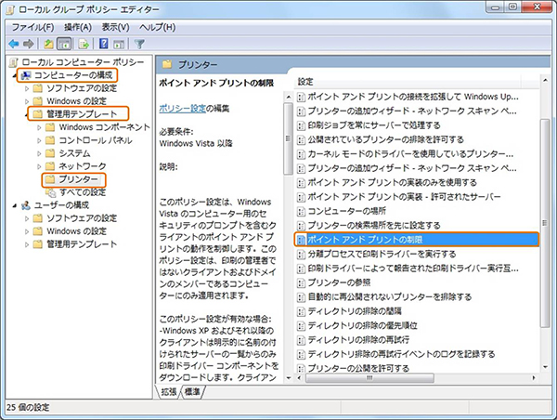Viewport: 557px width, 420px height.
Task: Expand the システム folder node
Action: click(x=38, y=152)
